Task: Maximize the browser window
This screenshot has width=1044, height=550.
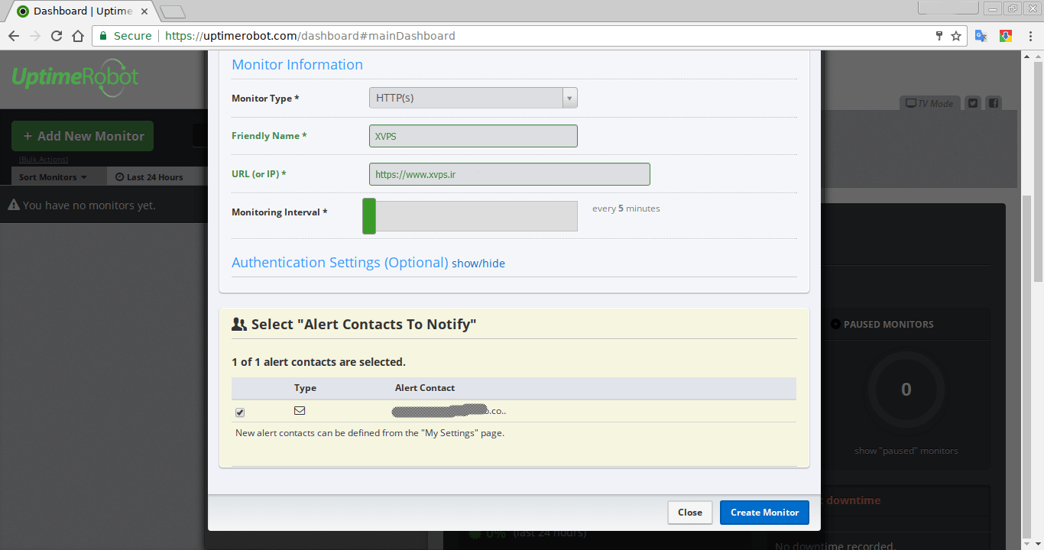Action: (x=1012, y=8)
